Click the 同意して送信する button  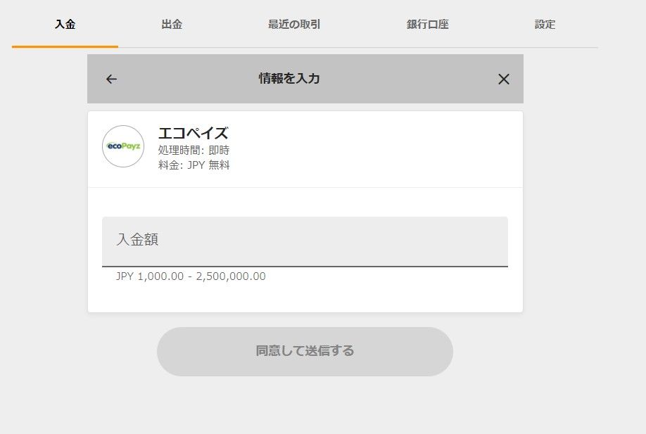305,351
